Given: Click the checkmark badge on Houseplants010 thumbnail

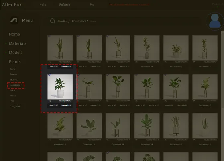Looking at the screenshot, I should pos(136,75).
